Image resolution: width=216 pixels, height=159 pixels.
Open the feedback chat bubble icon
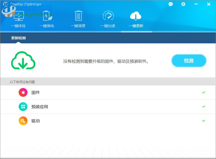click(171, 4)
